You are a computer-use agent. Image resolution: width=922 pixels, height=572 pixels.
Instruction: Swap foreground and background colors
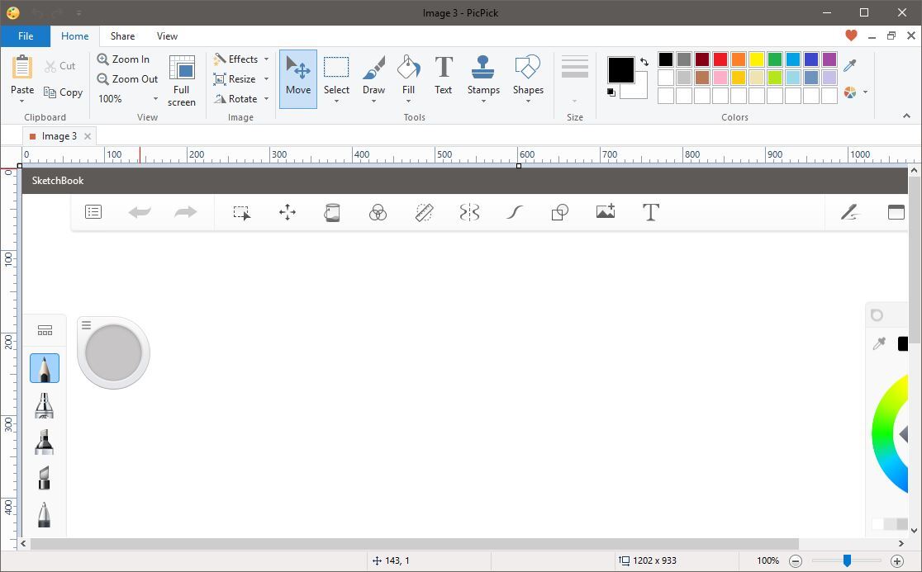[x=644, y=62]
